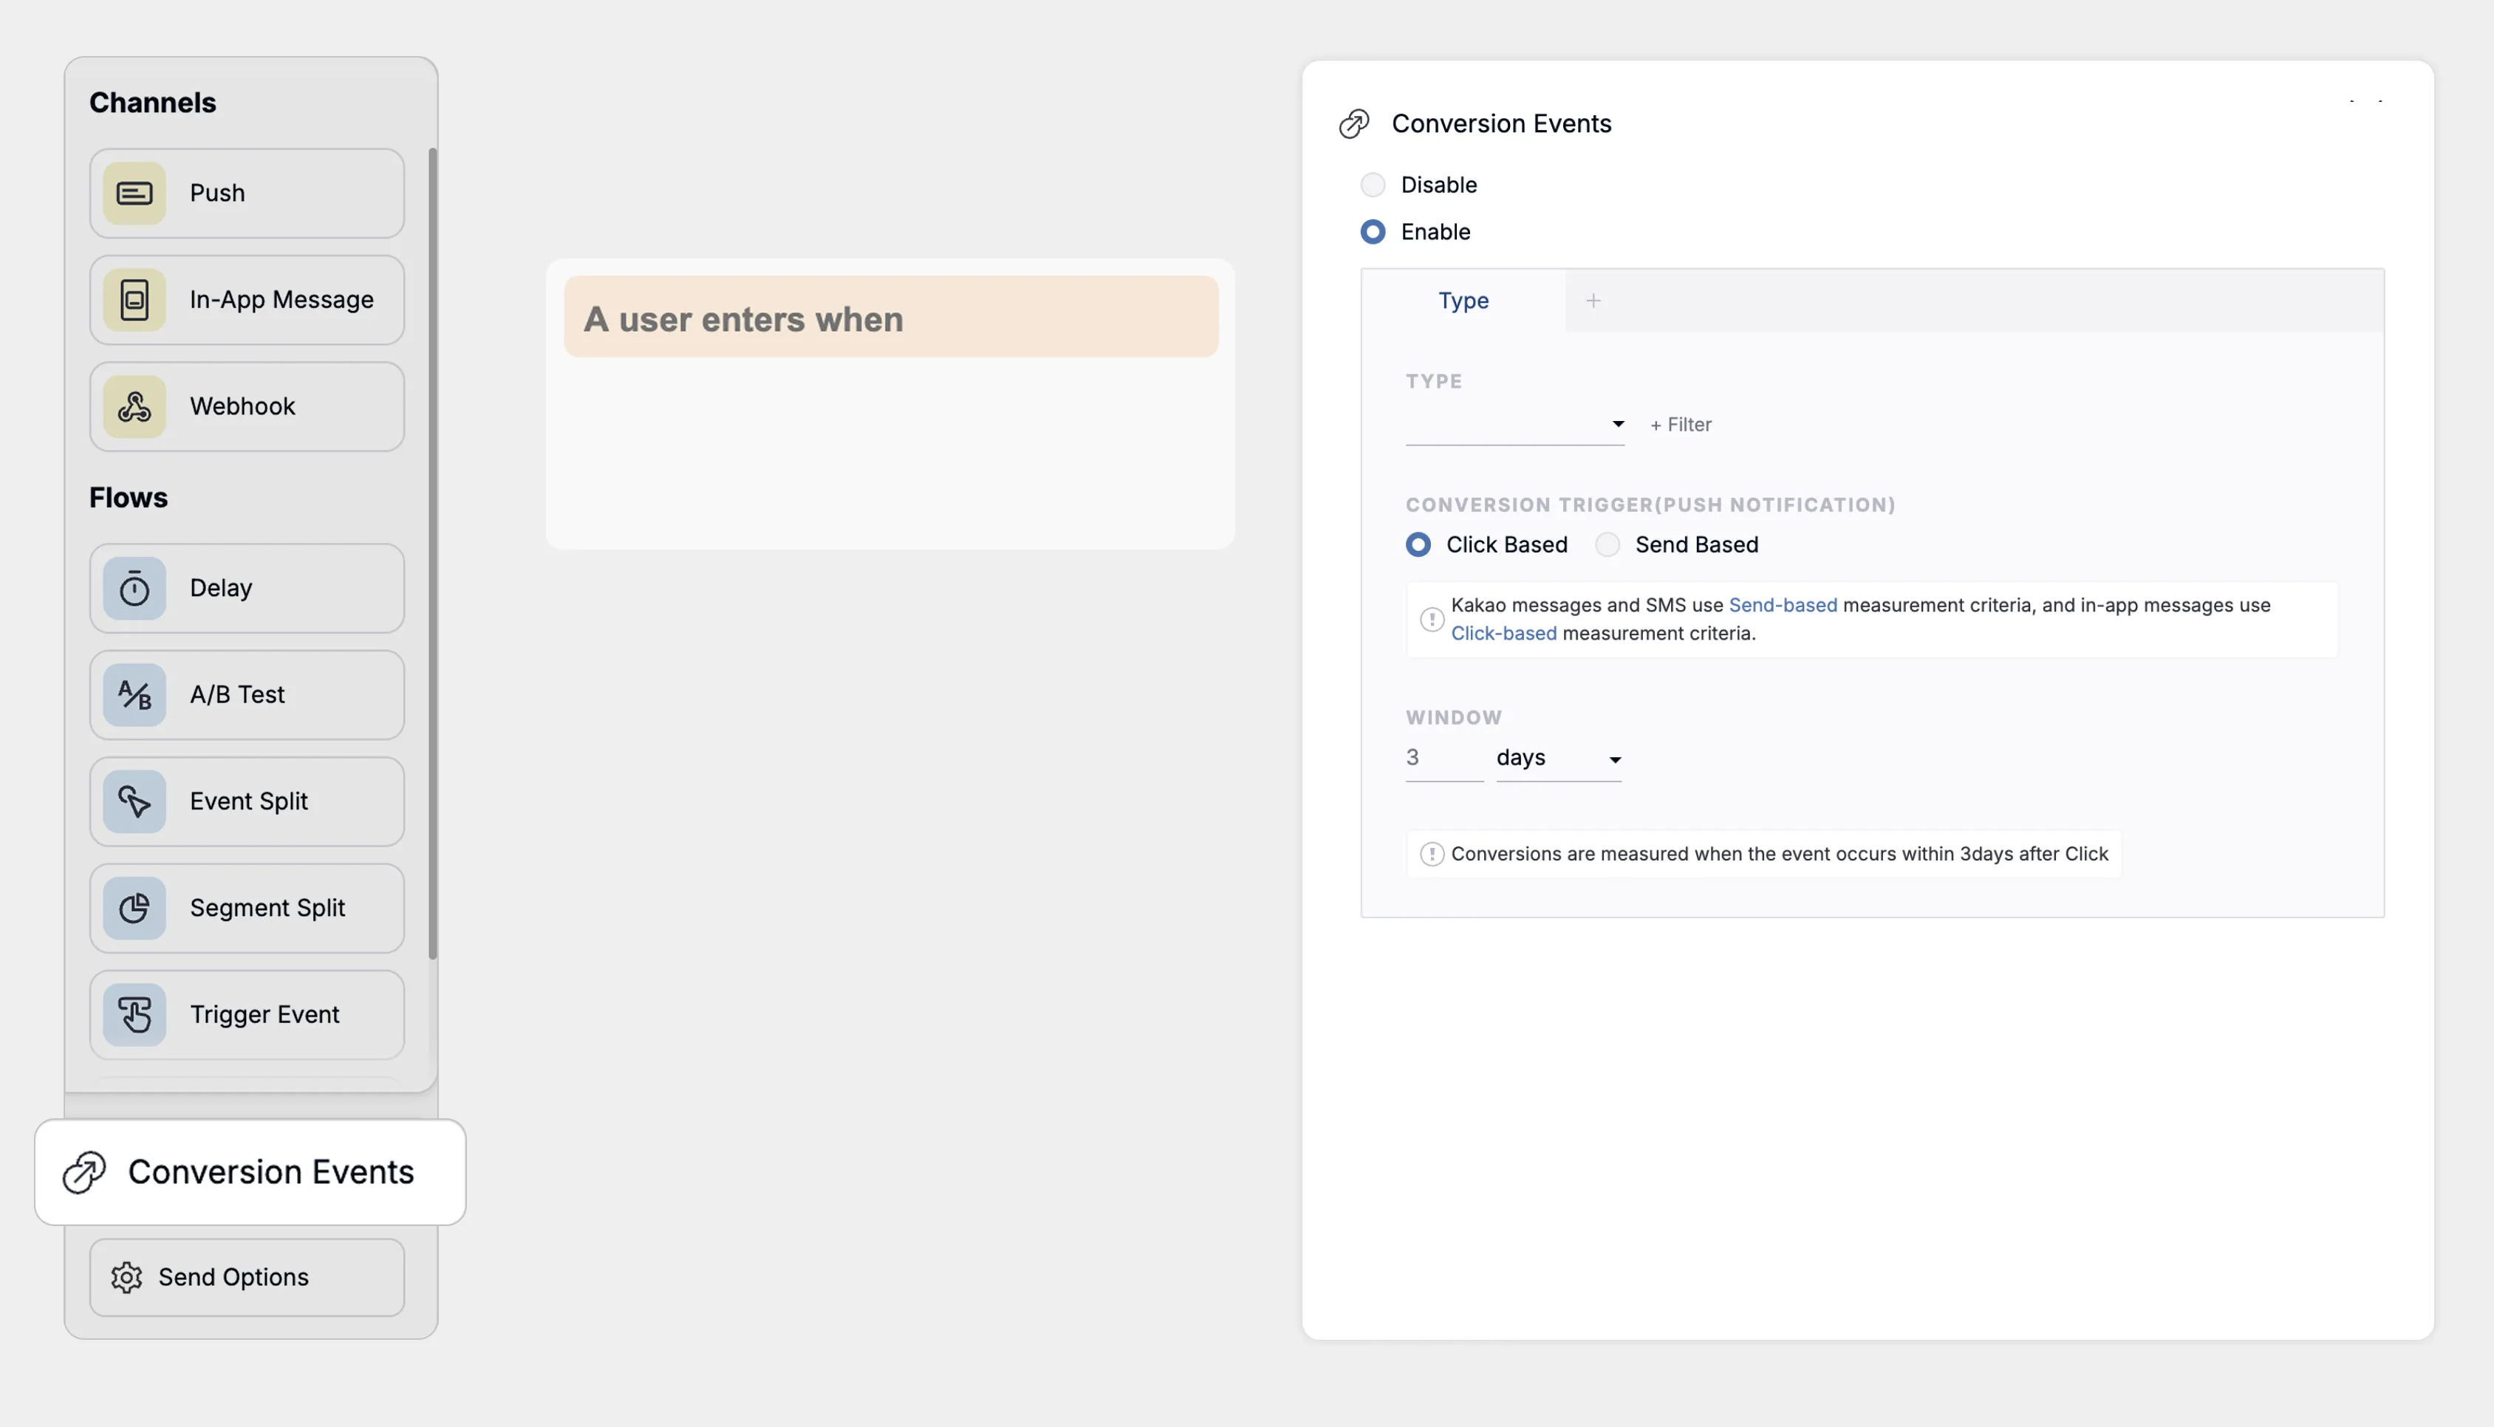Click the Conversion Events link icon in sidebar
The width and height of the screenshot is (2494, 1427).
[84, 1172]
